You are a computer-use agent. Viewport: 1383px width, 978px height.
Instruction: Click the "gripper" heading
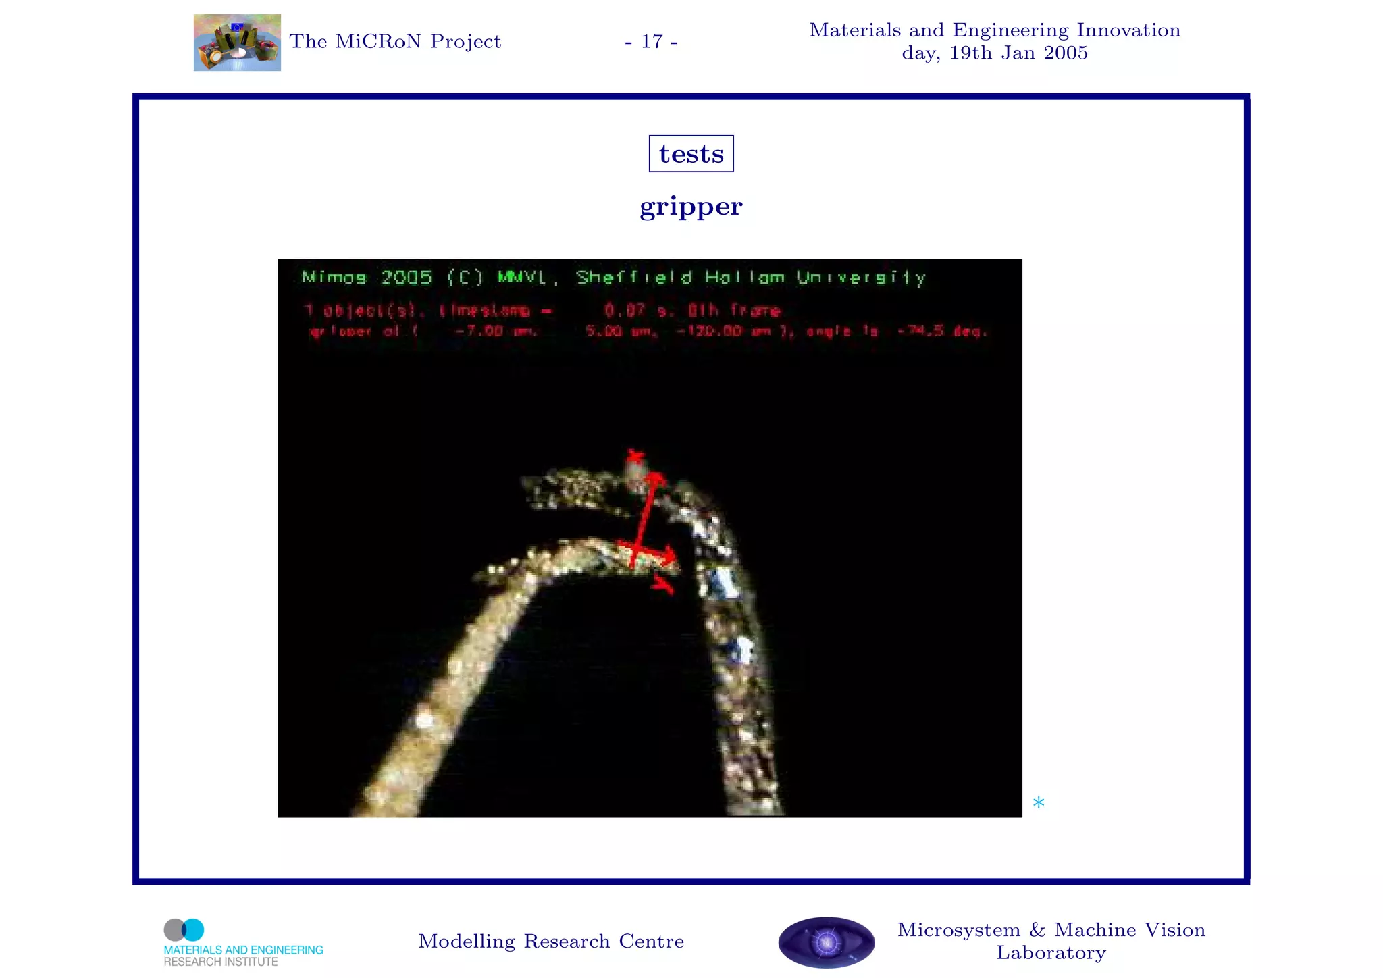691,206
